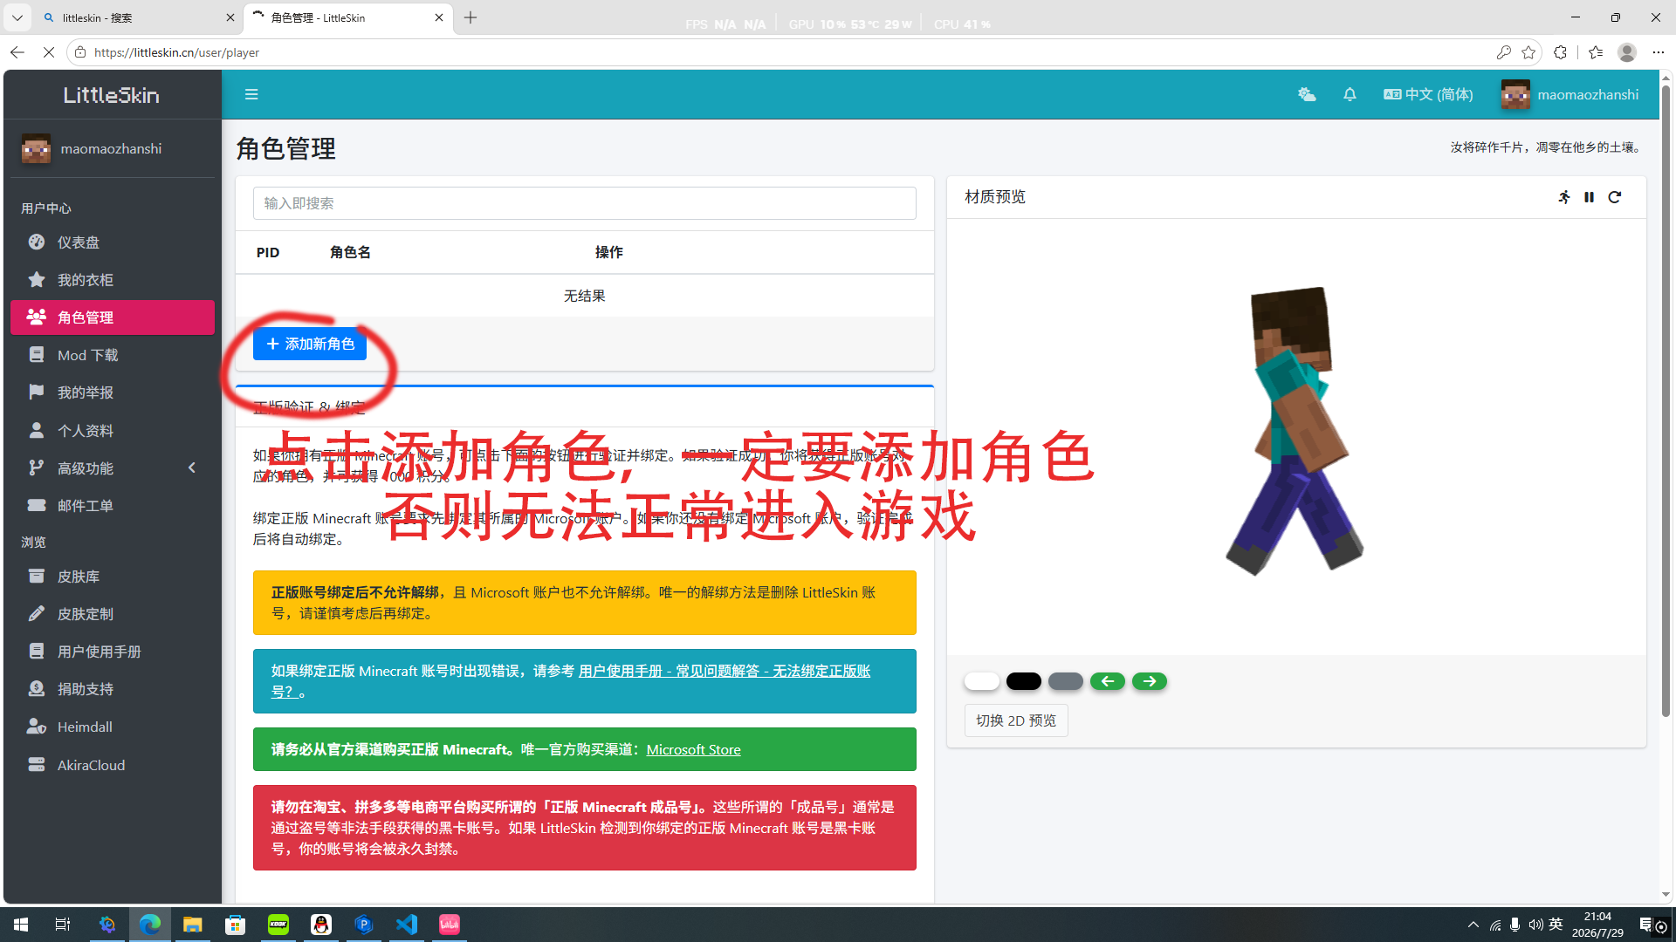Select 角色管理 sidebar item
This screenshot has width=1676, height=942.
(x=113, y=317)
